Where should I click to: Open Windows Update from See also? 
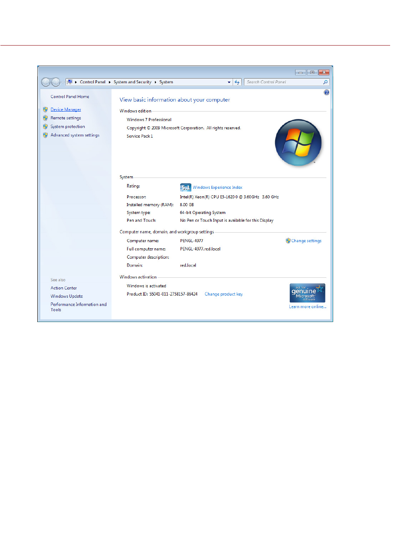pos(66,296)
